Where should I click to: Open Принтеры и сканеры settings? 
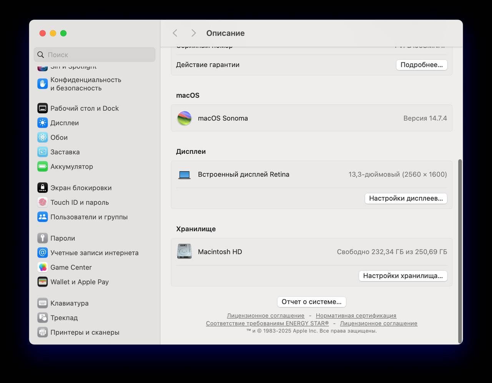click(x=95, y=332)
